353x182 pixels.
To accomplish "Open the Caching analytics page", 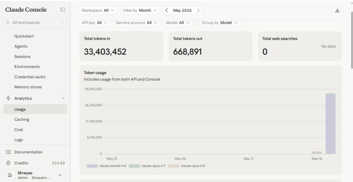I will 22,120.
